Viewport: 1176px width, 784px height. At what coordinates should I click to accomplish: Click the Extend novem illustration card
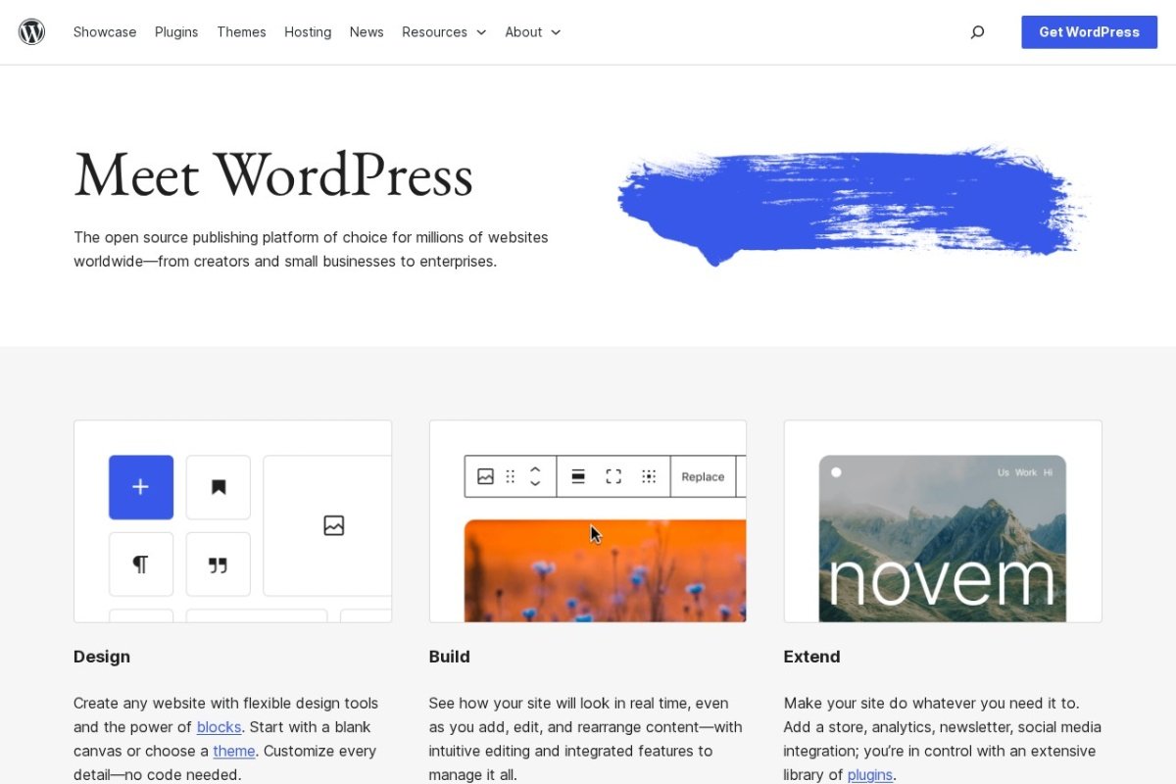click(943, 521)
